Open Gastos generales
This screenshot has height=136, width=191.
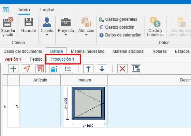click(118, 19)
